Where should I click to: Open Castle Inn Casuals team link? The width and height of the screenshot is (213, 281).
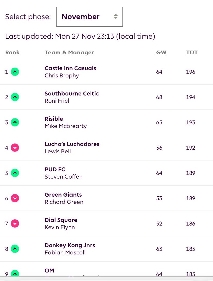pos(70,68)
